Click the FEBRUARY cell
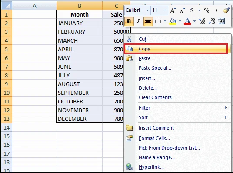This screenshot has width=233, height=173. point(80,32)
